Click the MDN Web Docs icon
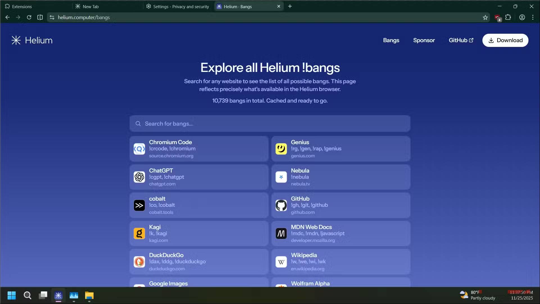This screenshot has width=540, height=304. point(281,233)
